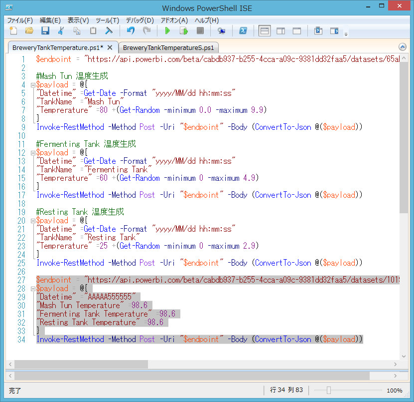The height and width of the screenshot is (402, 414).
Task: Click line number 17 in the gutter
Action: click(21, 195)
